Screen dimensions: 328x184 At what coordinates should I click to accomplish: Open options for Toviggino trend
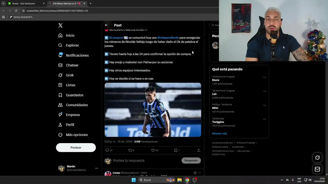click(264, 119)
